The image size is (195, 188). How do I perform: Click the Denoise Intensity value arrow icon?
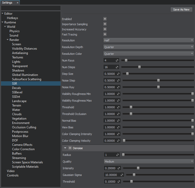(119, 168)
